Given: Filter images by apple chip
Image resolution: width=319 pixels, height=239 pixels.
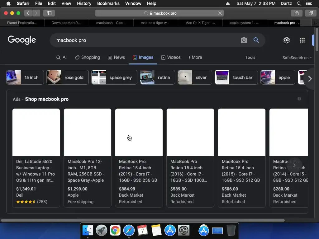Looking at the screenshot, I should tap(278, 77).
